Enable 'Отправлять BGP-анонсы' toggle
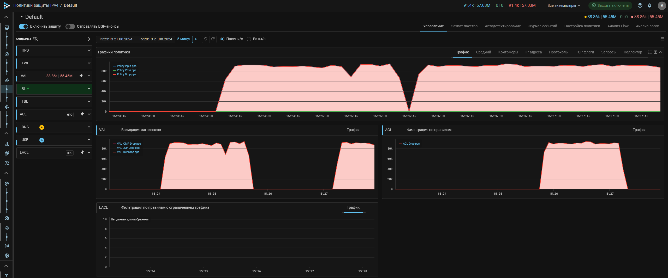 click(70, 27)
